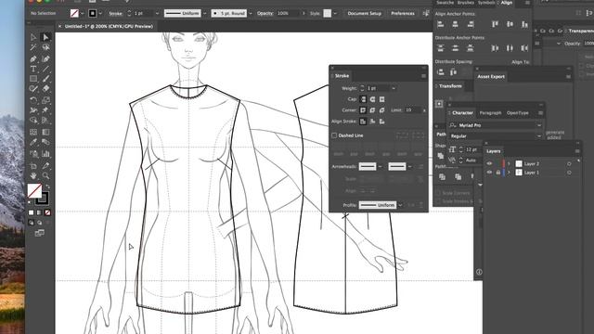Click the Document Setup button
Image resolution: width=594 pixels, height=334 pixels.
coord(365,13)
